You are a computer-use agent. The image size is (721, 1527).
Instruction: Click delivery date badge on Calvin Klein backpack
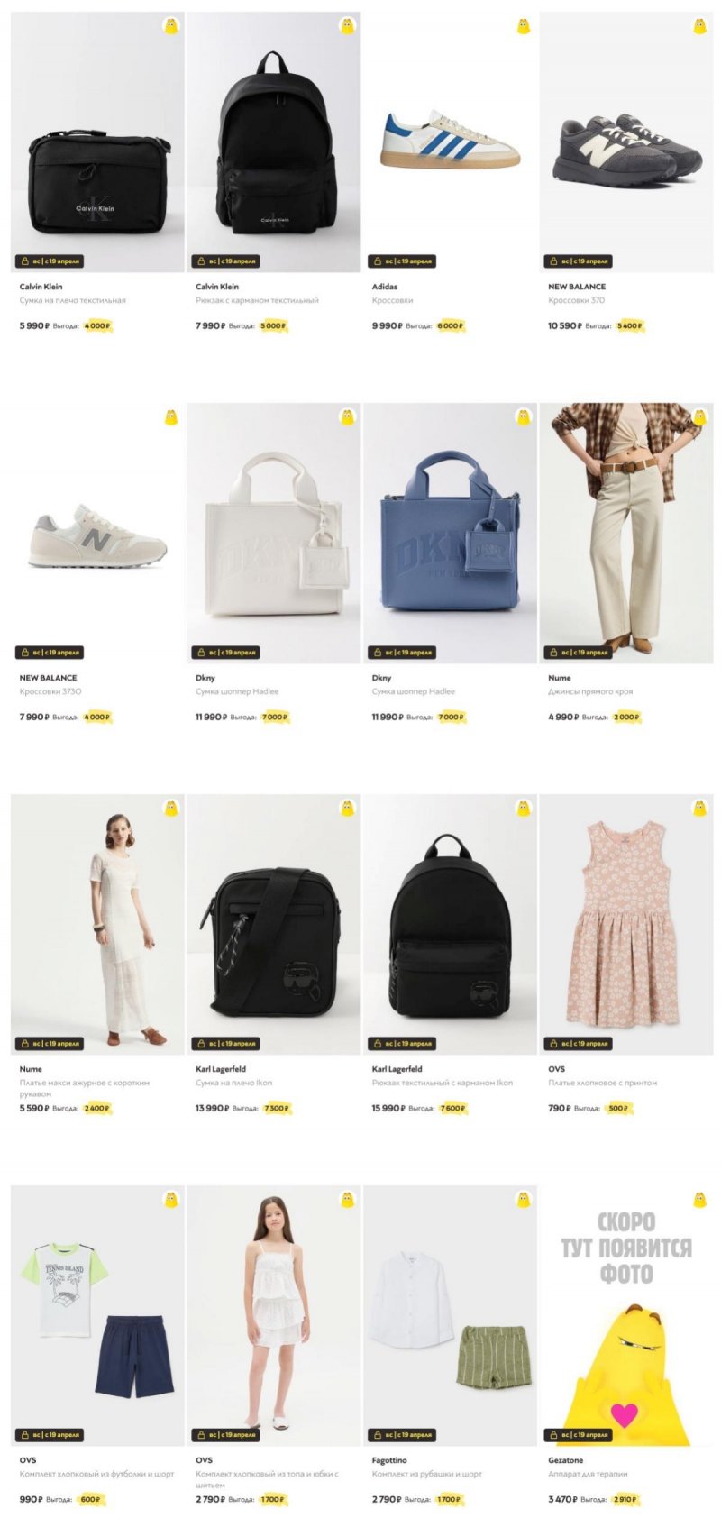225,261
